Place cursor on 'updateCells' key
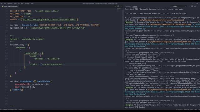Screen dimensions: 200x112 [x=32, y=53]
